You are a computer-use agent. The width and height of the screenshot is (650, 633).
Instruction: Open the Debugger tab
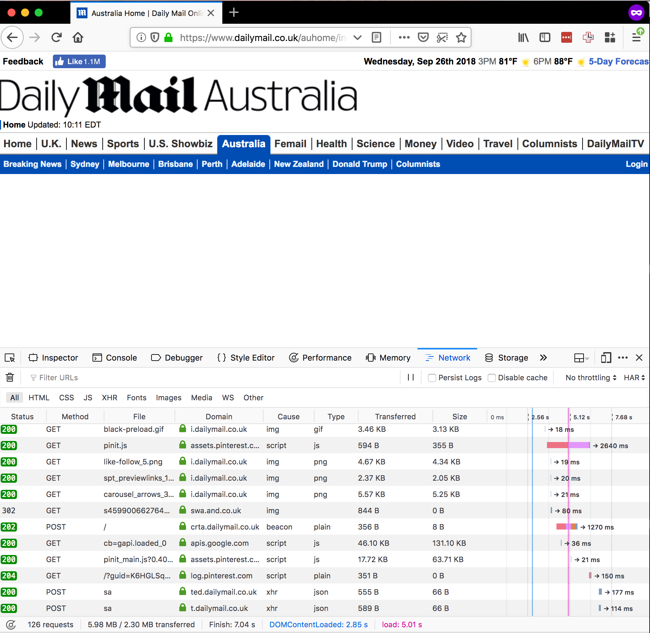pos(177,358)
